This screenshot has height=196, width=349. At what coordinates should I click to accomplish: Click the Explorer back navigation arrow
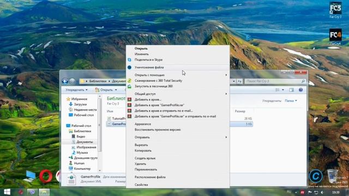coord(65,81)
